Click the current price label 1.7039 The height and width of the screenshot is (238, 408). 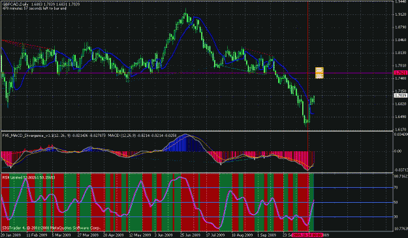(400, 96)
